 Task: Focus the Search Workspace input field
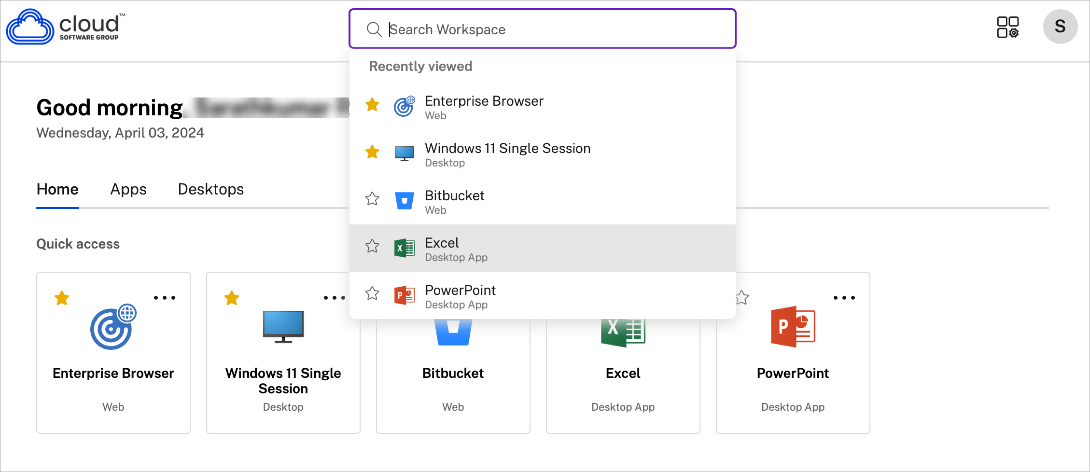tap(543, 29)
